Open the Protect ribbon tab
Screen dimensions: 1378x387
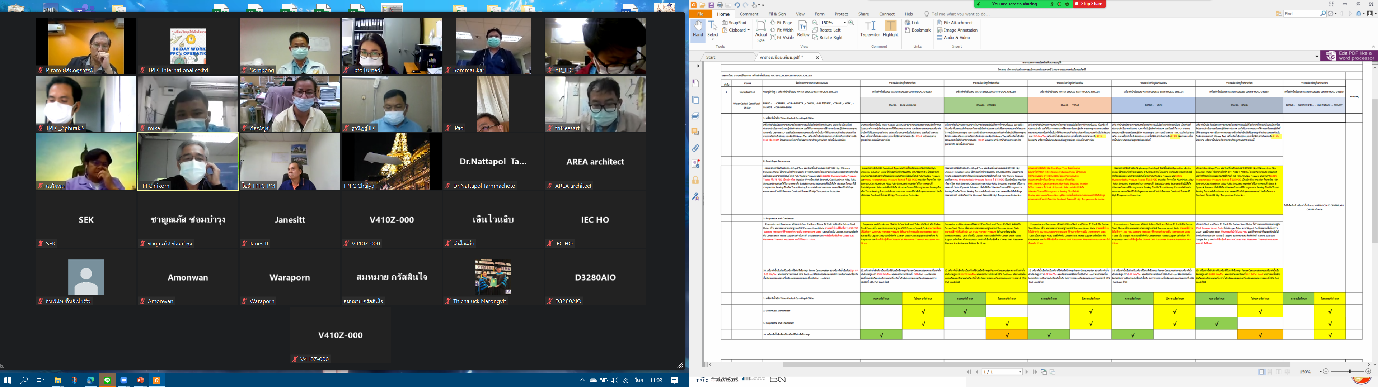(841, 14)
